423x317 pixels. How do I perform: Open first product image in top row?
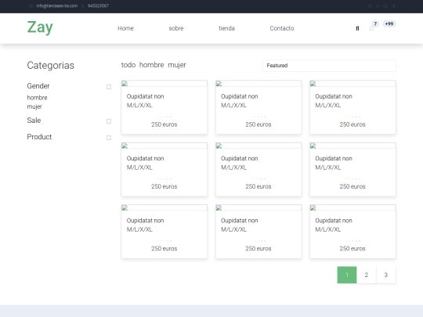[164, 84]
